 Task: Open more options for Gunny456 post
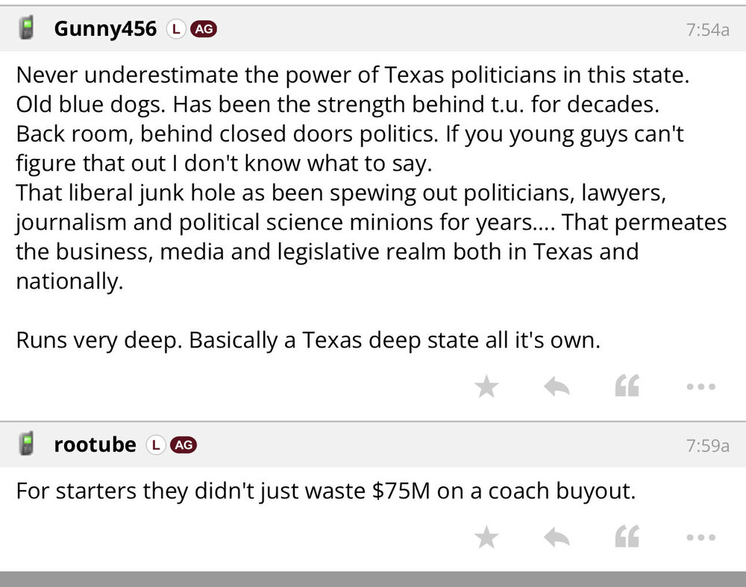[700, 386]
